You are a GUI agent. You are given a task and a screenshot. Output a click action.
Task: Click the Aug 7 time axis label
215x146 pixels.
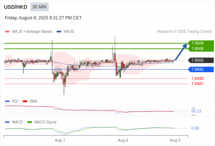click(60, 140)
